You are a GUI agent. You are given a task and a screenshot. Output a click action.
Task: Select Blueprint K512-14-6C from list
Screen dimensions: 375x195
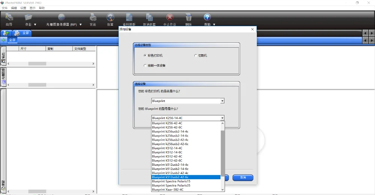186,152
